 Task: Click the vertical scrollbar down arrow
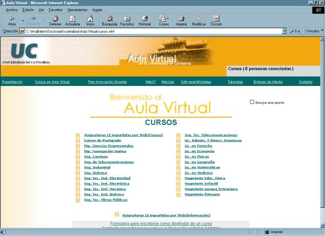tap(322, 226)
